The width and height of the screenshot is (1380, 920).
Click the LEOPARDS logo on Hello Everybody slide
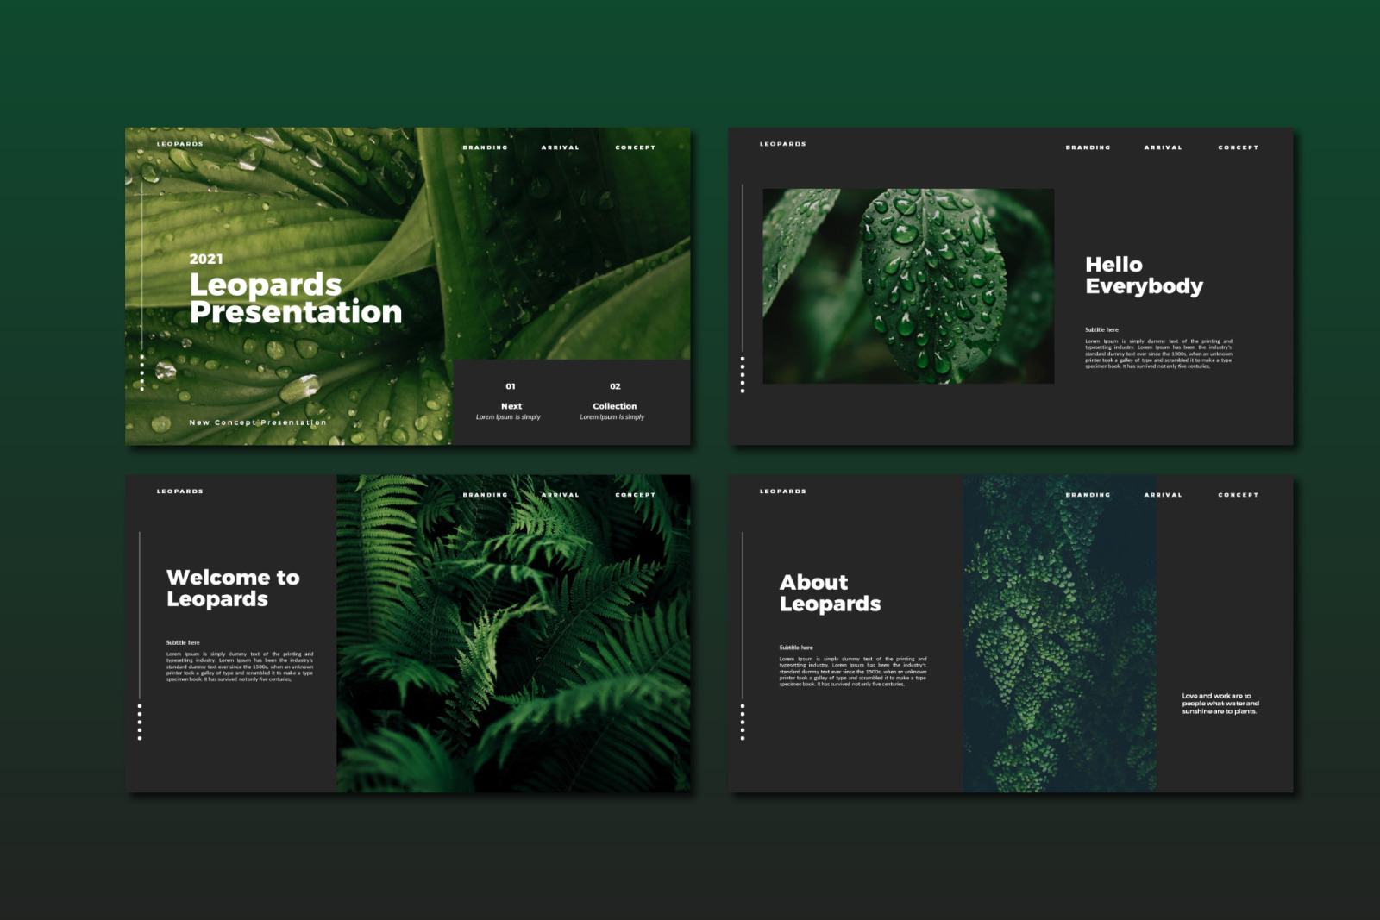click(782, 144)
